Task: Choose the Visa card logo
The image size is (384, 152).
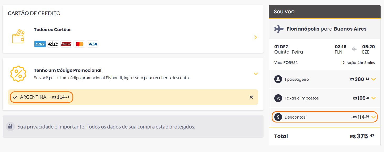Action: 92,44
